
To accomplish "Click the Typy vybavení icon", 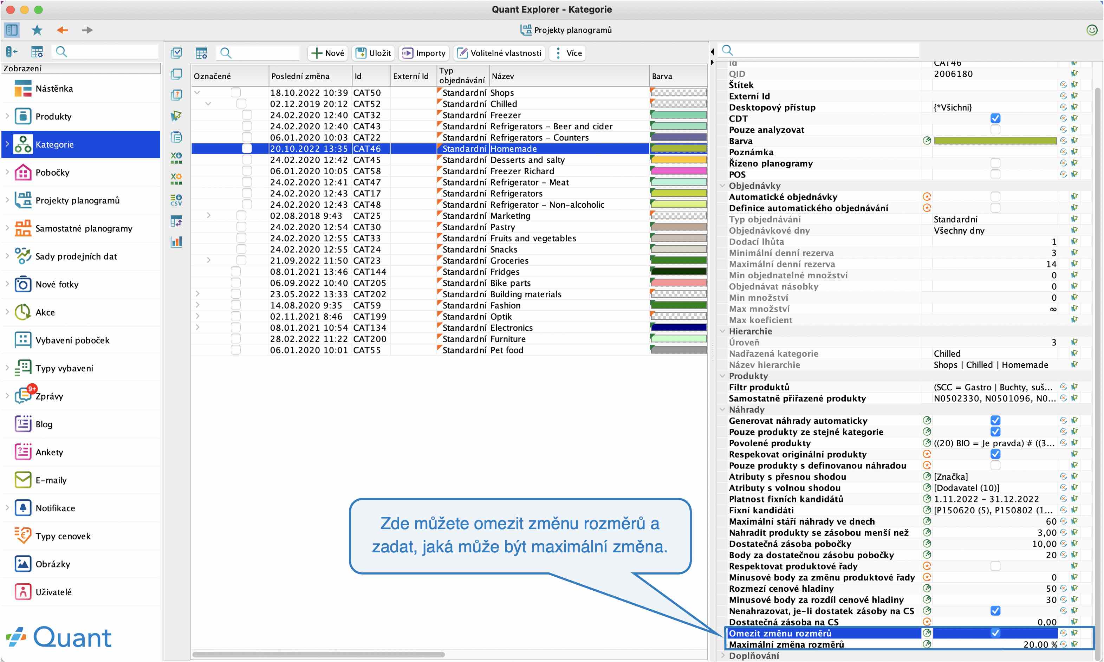I will pyautogui.click(x=23, y=368).
